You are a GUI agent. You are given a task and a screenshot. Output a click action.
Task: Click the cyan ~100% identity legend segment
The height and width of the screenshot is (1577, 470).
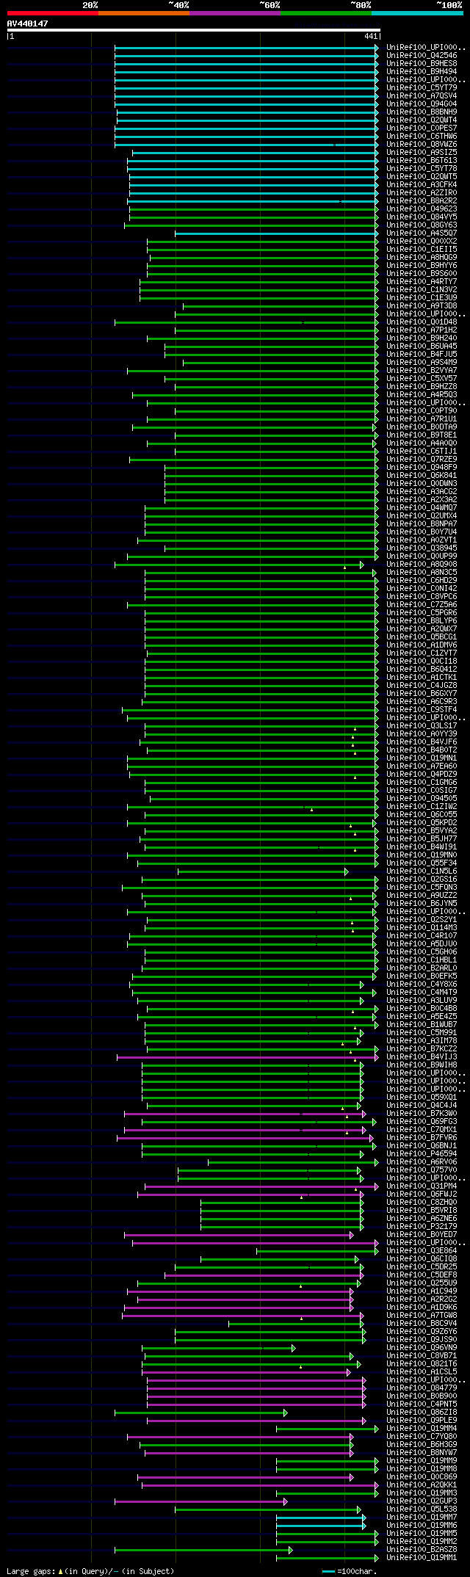click(417, 13)
